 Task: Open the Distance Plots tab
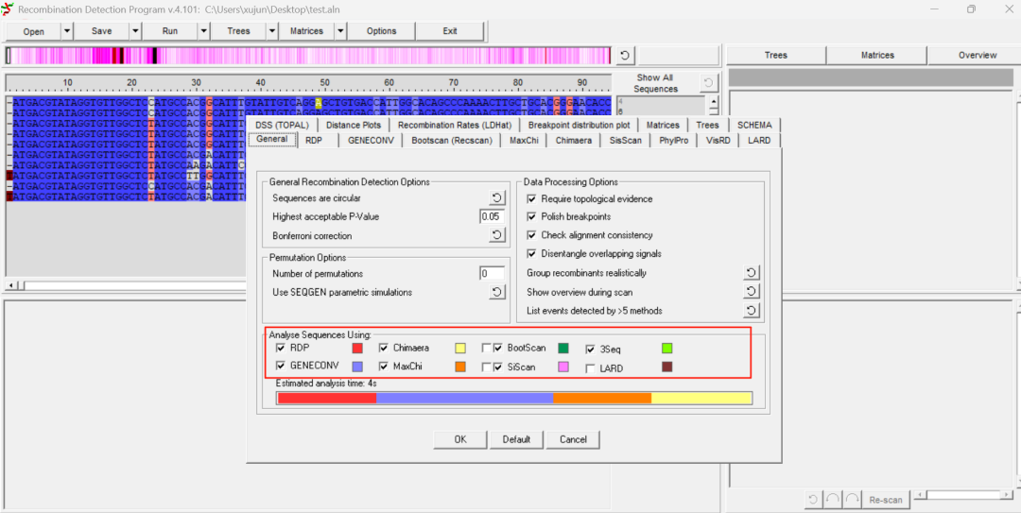coord(354,125)
